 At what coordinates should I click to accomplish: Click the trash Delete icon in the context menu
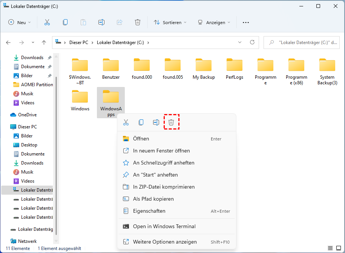[171, 122]
